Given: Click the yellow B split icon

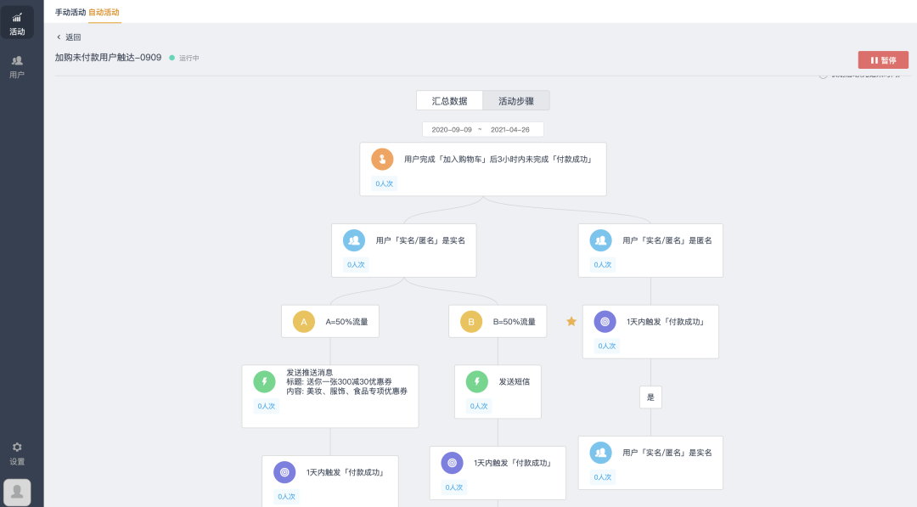Looking at the screenshot, I should (x=471, y=322).
